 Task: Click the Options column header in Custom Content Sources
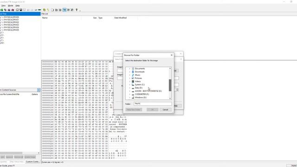[35, 94]
